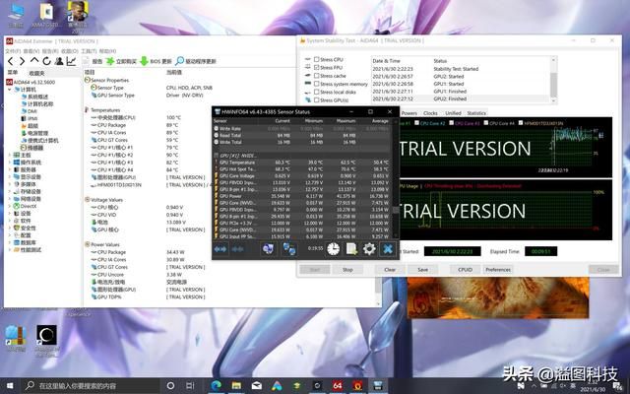Viewport: 630px width, 394px height.
Task: Toggle CPU Core #4 graph checkbox
Action: (486, 122)
